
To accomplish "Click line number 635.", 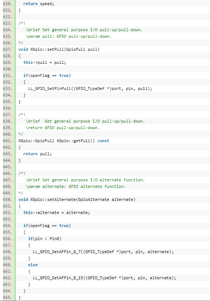I will [x=7, y=102].
